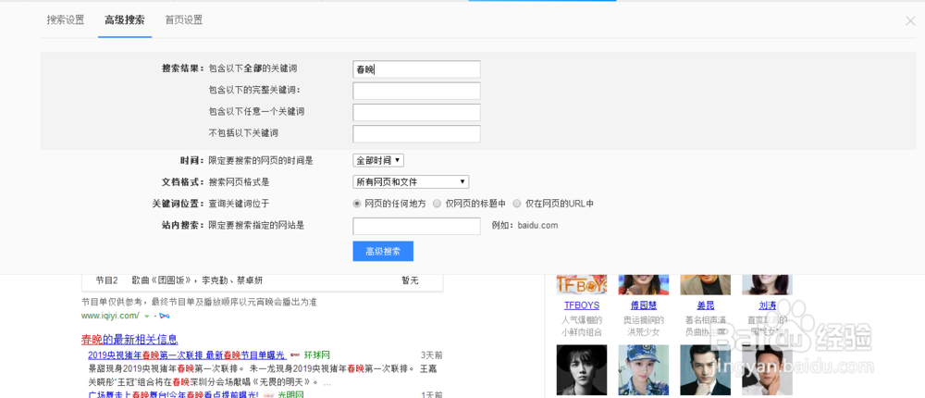Image resolution: width=925 pixels, height=398 pixels.
Task: Open the www.iqiyi.com result URL
Action: click(110, 316)
